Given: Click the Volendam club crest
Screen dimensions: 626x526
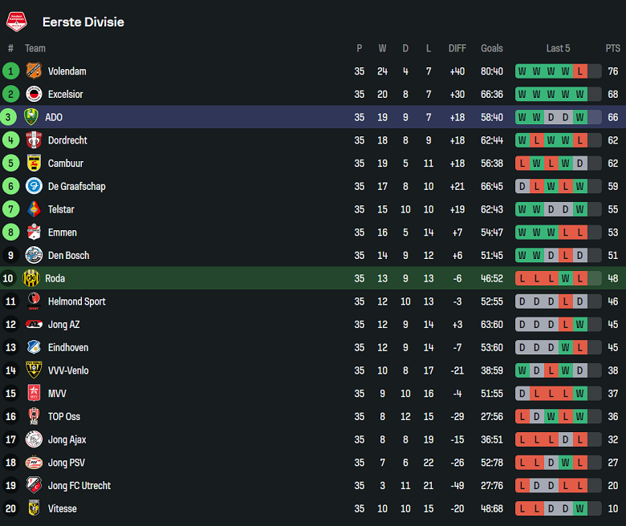Looking at the screenshot, I should click(33, 71).
